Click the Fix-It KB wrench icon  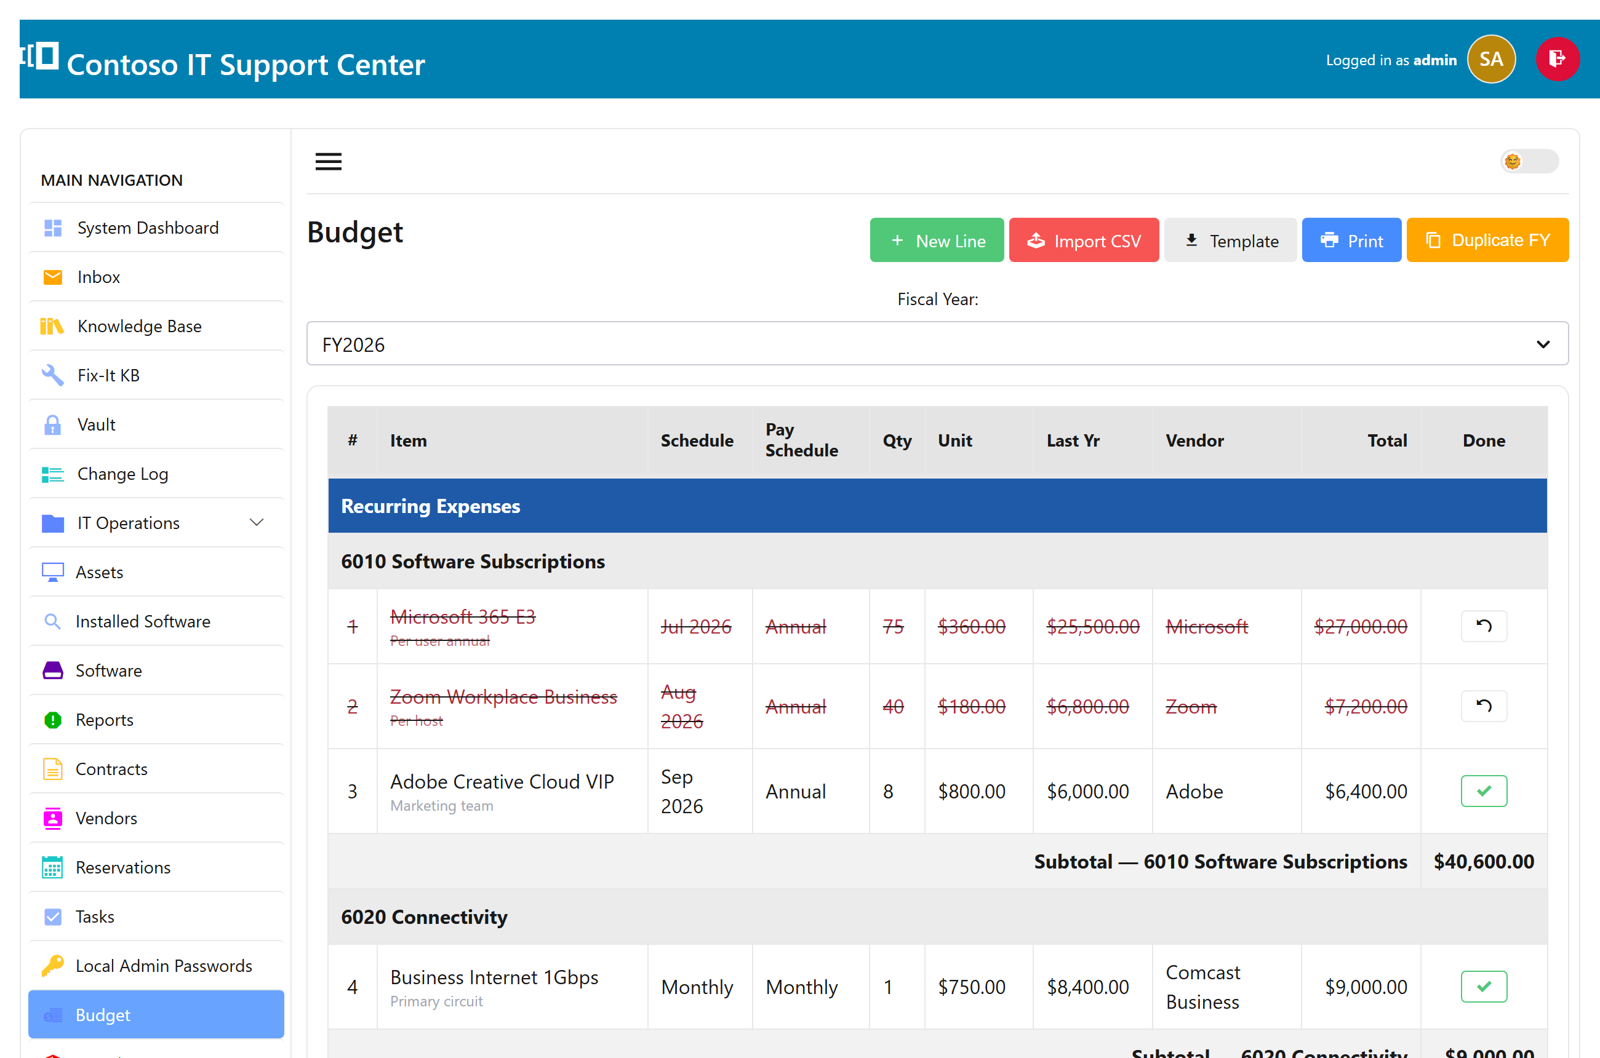[x=53, y=376]
